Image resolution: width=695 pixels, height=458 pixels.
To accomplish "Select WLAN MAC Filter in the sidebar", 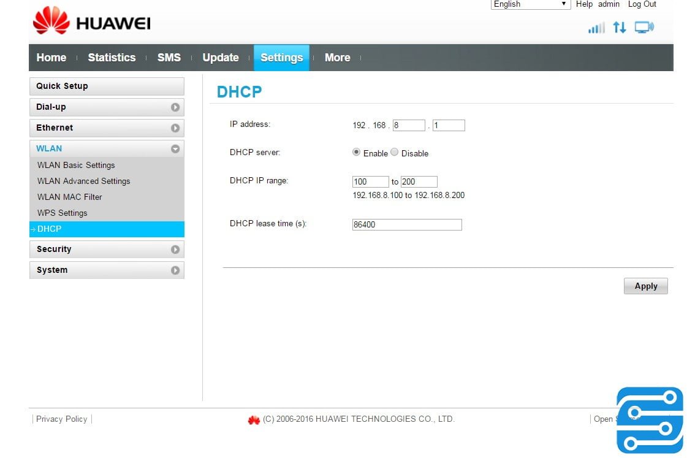I will pyautogui.click(x=69, y=197).
